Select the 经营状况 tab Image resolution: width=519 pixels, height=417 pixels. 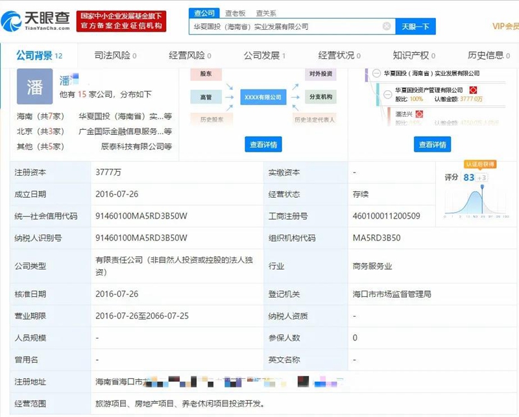tap(339, 55)
